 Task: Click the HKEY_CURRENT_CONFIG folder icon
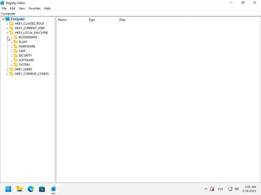tap(11, 74)
